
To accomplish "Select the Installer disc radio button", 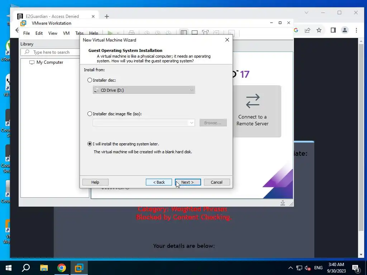I will (90, 80).
